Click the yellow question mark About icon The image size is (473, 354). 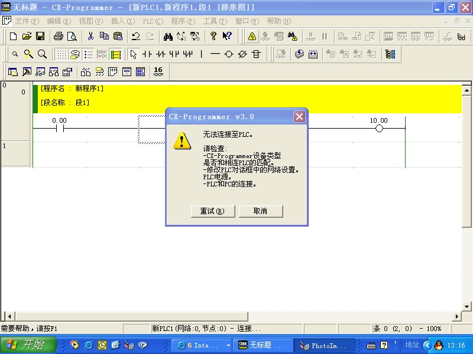click(213, 37)
